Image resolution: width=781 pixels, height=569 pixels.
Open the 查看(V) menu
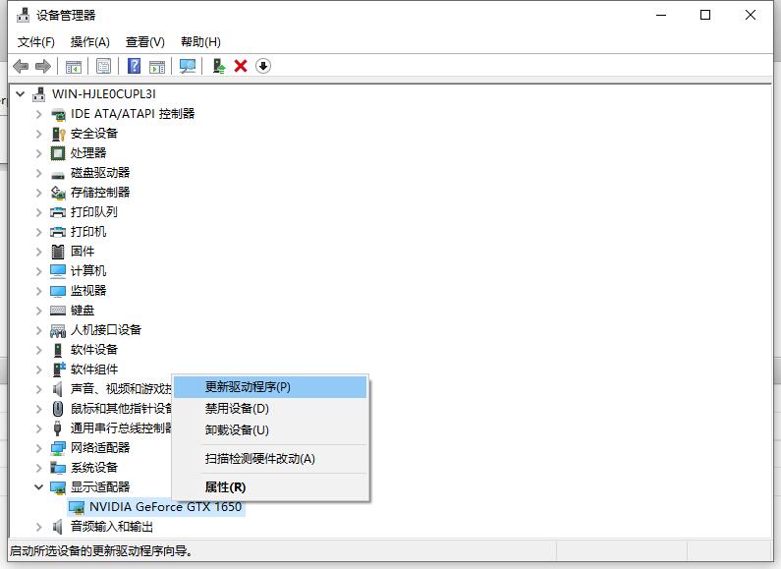pyautogui.click(x=145, y=42)
